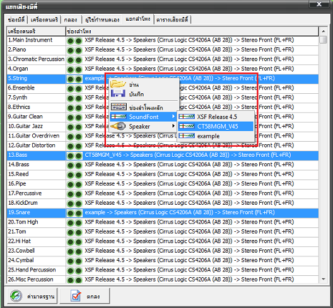The image size is (333, 308).
Task: Click the main speaker channel mixer icon
Action: pyautogui.click(x=119, y=106)
